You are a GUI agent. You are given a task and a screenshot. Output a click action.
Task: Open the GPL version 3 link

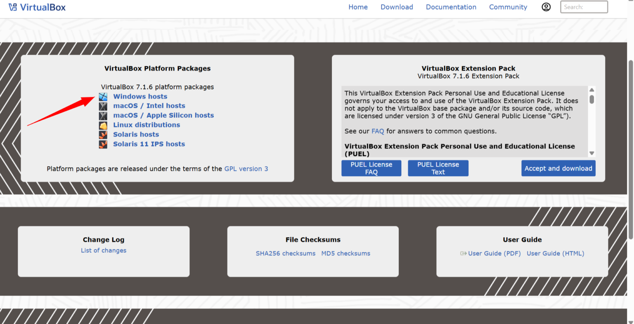coord(246,168)
